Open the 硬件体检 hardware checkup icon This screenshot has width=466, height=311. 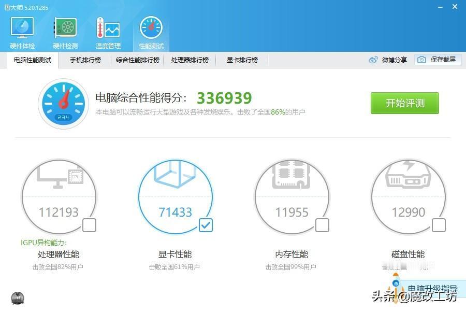click(22, 33)
